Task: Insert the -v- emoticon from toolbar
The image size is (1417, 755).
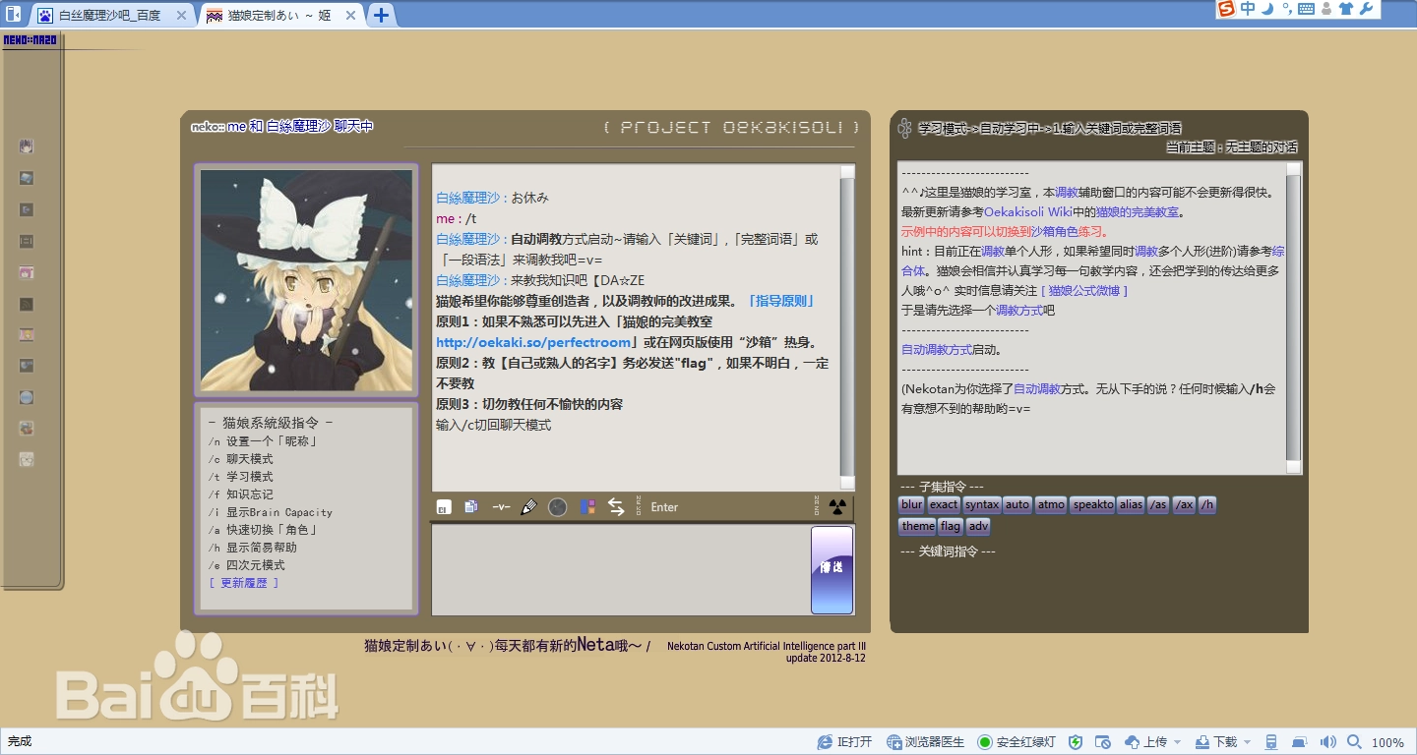Action: [x=501, y=507]
